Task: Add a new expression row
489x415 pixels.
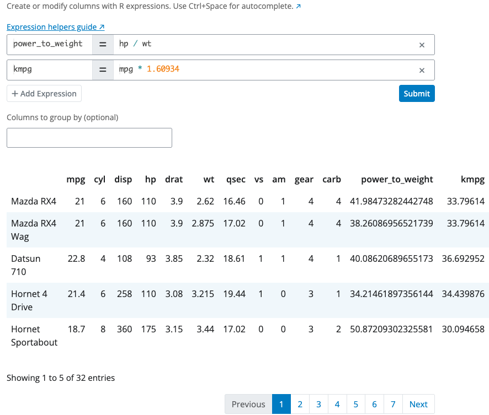Action: pos(44,93)
